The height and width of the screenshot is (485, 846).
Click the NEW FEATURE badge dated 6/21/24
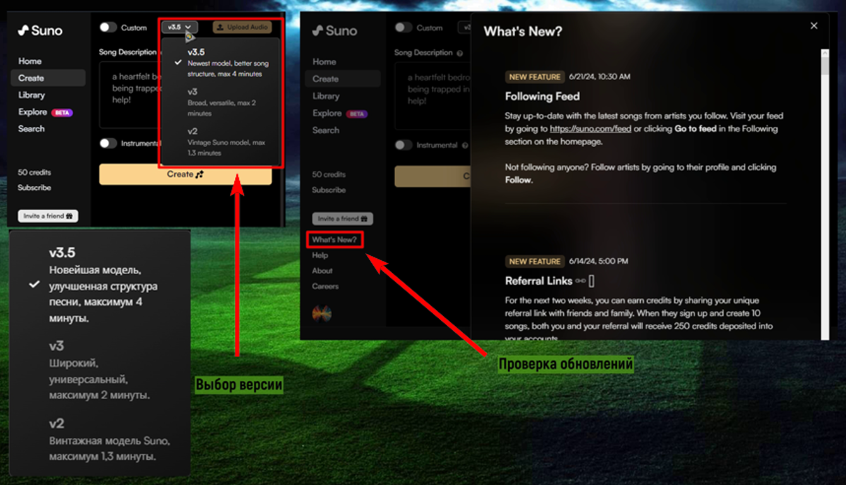(535, 77)
